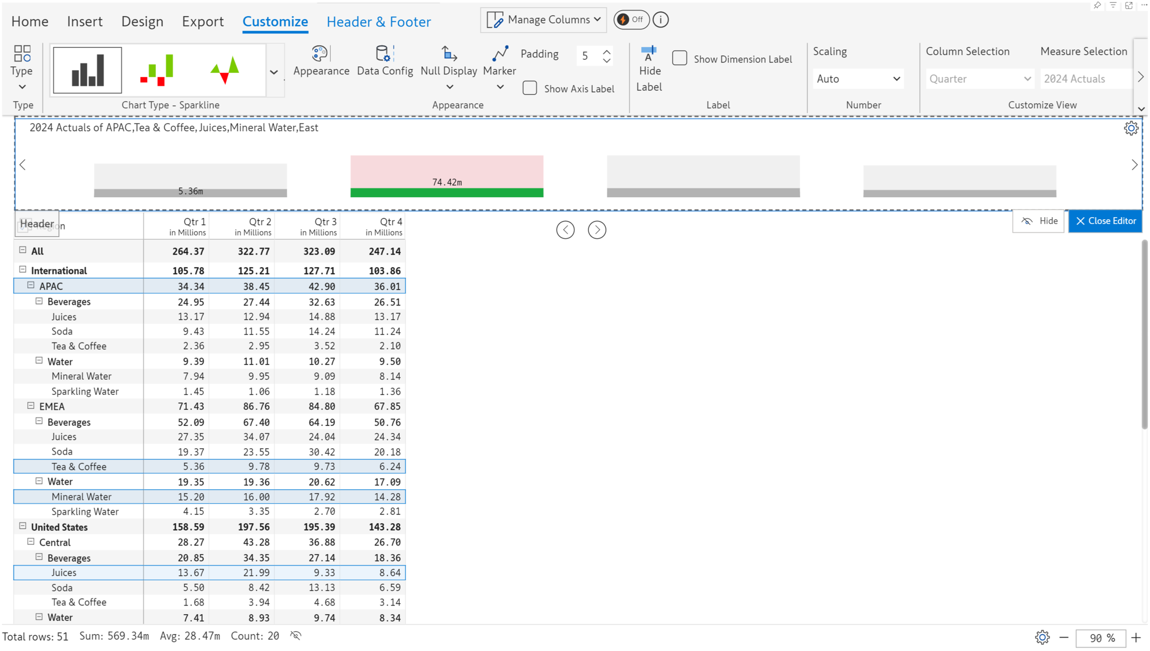
Task: Click the Close Editor button
Action: click(1105, 221)
